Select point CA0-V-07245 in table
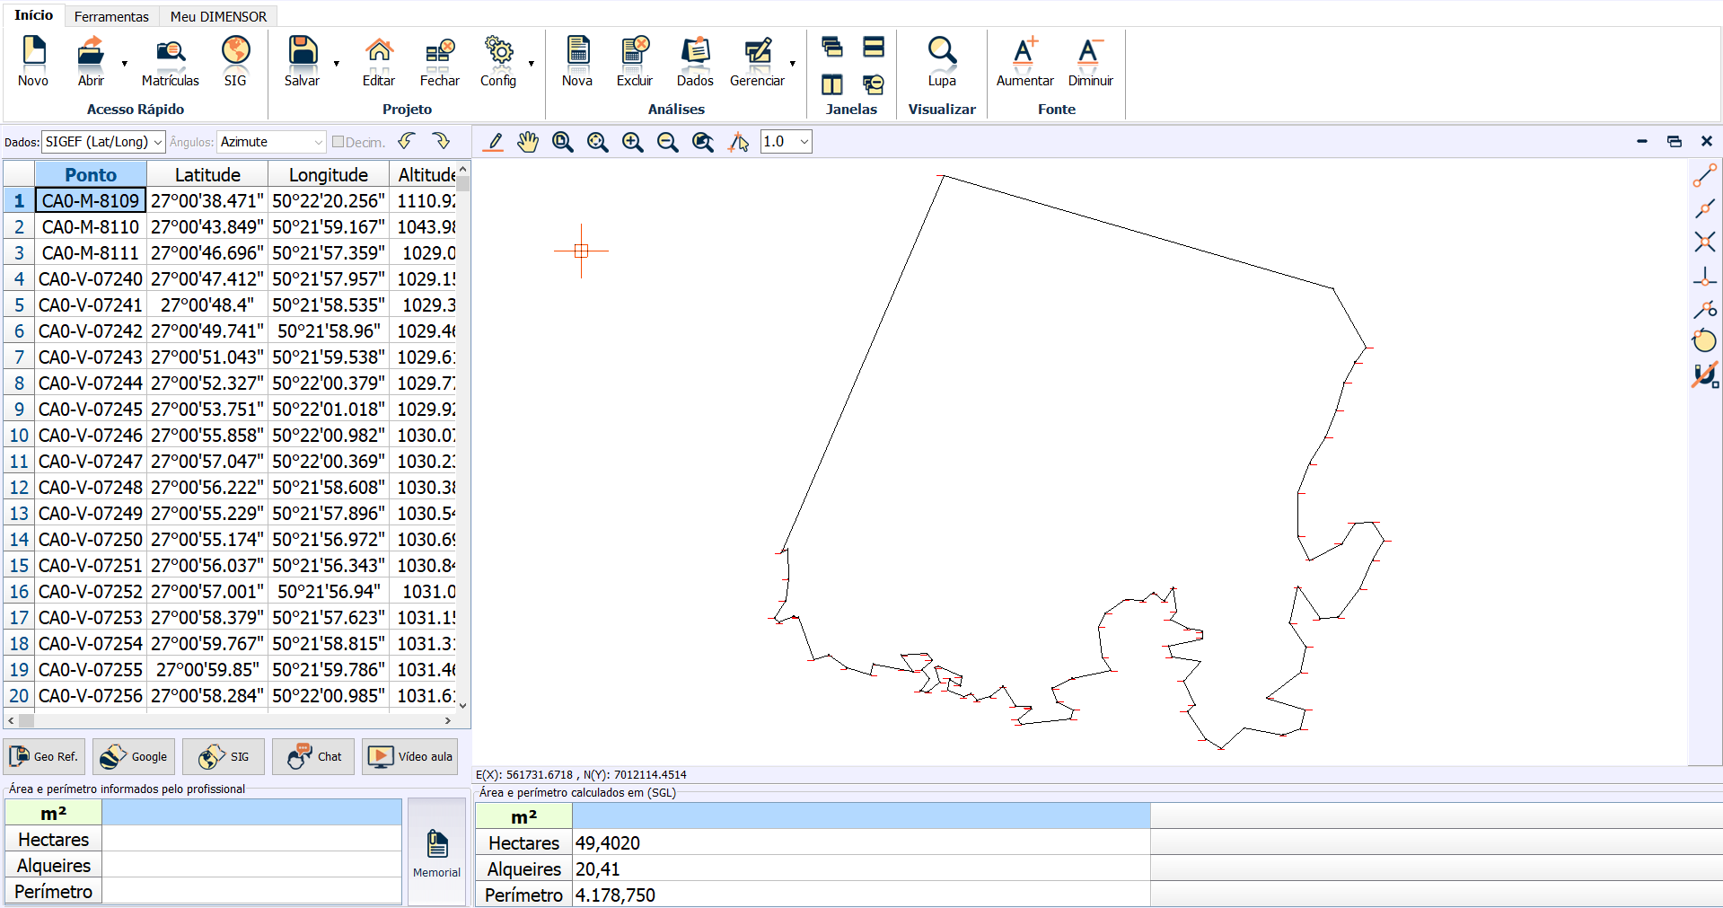 pyautogui.click(x=91, y=410)
